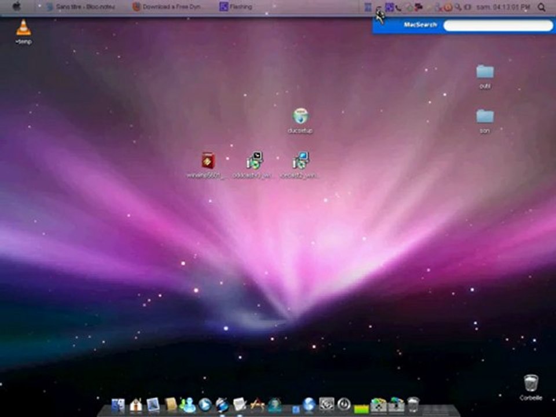Switch to Download a Free Dyn browser window
The image size is (556, 417).
click(x=167, y=6)
